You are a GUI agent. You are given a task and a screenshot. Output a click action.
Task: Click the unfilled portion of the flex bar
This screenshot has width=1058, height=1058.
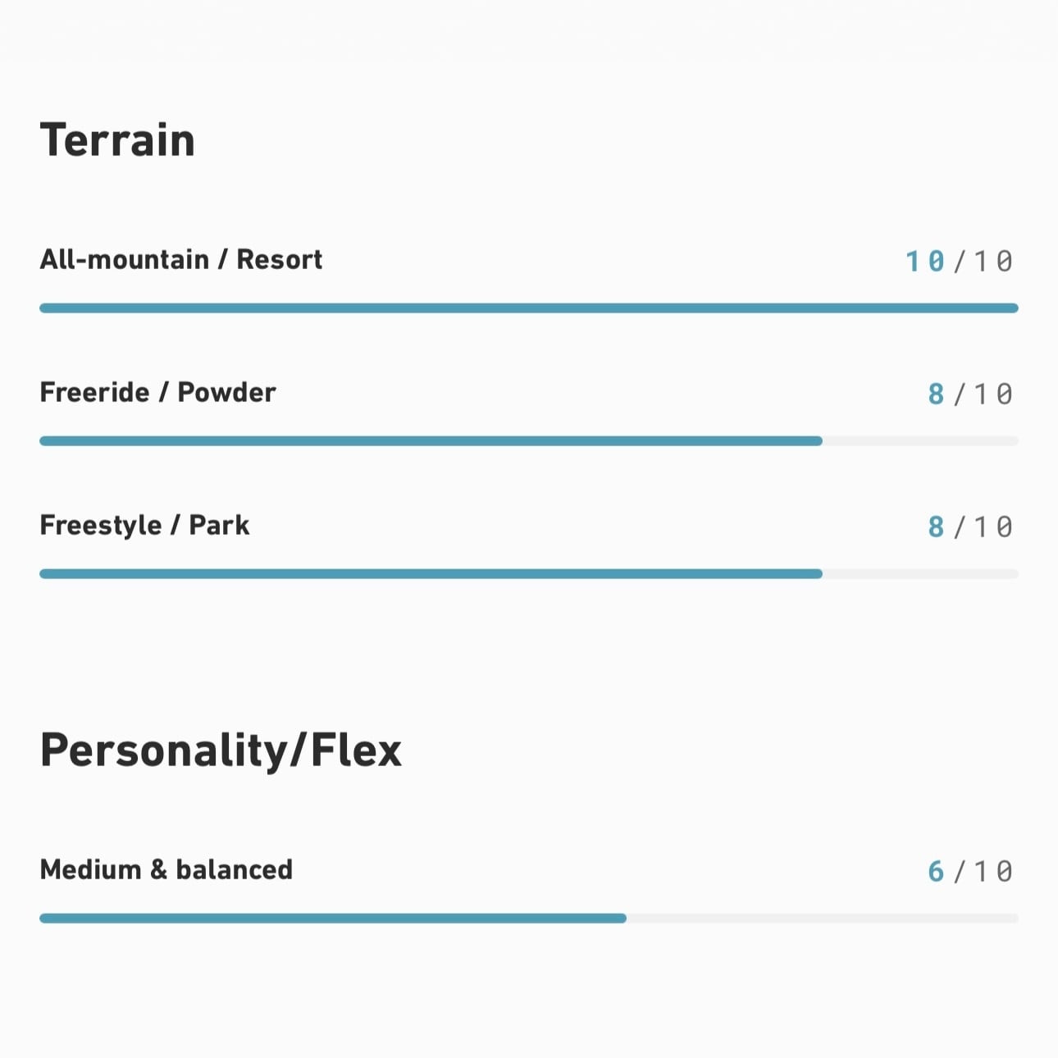coord(823,919)
